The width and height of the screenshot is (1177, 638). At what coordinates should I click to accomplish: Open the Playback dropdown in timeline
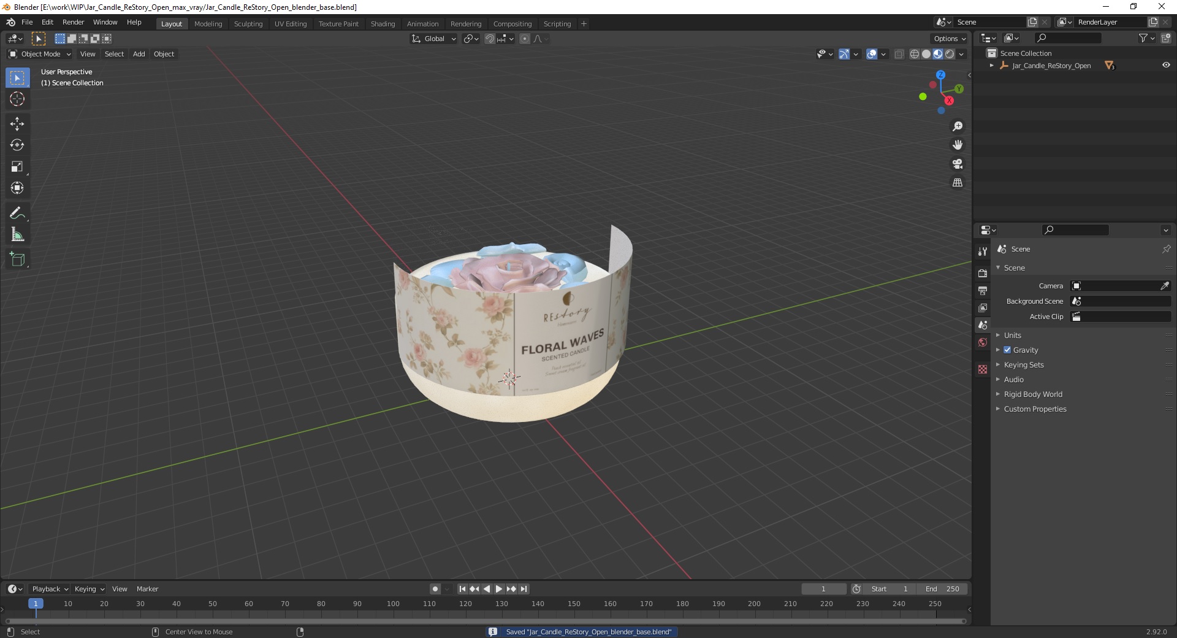click(x=50, y=589)
